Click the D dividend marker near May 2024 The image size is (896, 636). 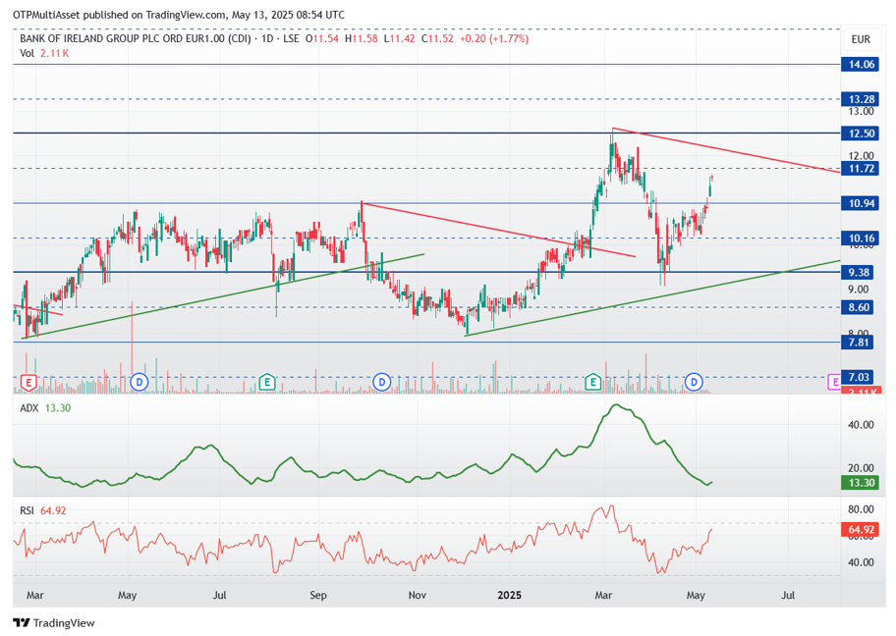(140, 382)
